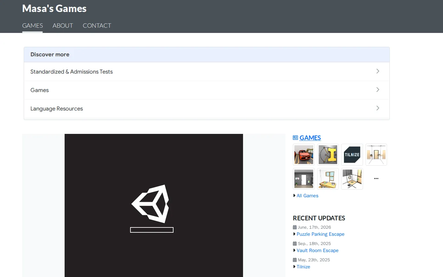Click the date Sep., 18th, 2025
This screenshot has height=277, width=443.
tap(314, 244)
